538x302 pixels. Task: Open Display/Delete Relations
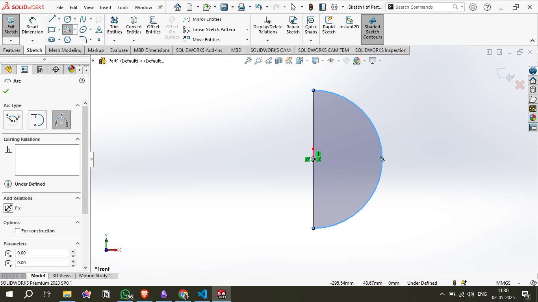(x=268, y=26)
